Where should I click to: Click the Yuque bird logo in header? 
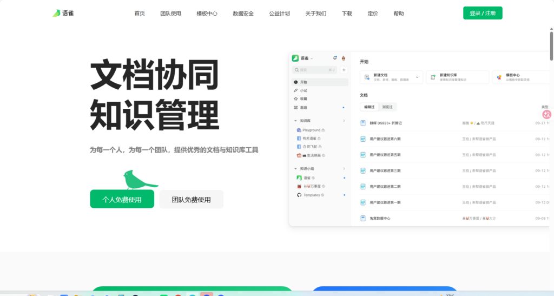pyautogui.click(x=56, y=13)
